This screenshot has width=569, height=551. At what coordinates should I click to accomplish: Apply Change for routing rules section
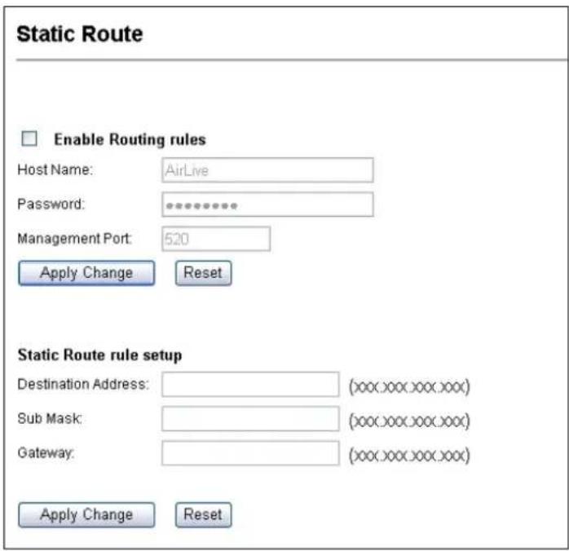[x=86, y=273]
